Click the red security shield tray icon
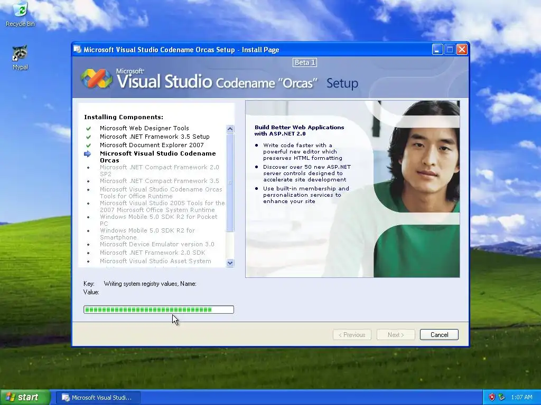Screen dimensions: 541x405 pyautogui.click(x=492, y=397)
